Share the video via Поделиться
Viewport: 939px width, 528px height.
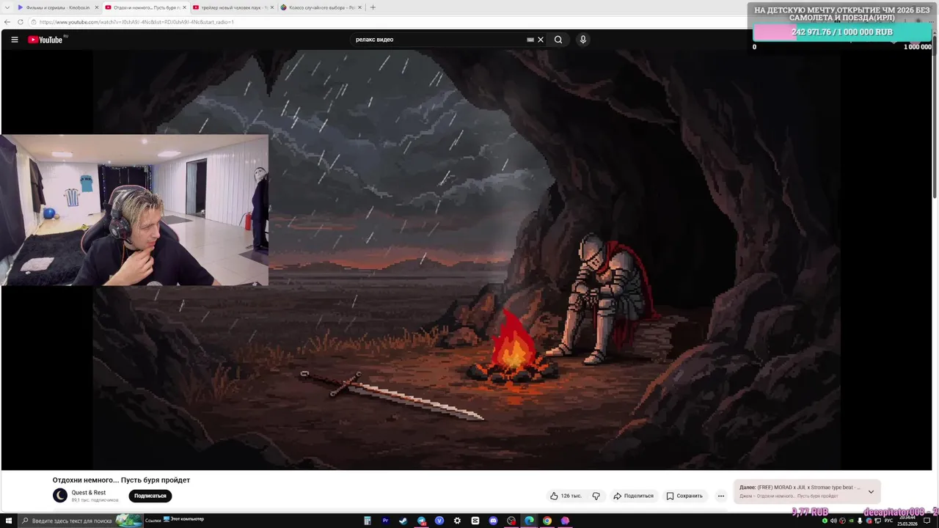633,496
